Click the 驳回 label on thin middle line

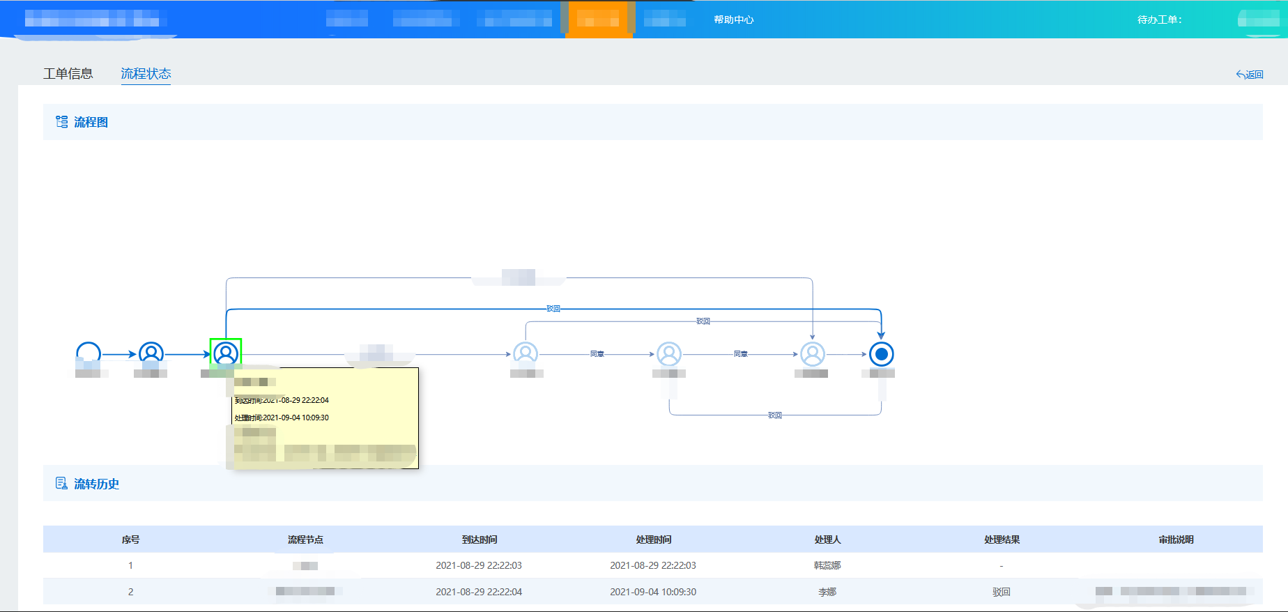pos(703,321)
